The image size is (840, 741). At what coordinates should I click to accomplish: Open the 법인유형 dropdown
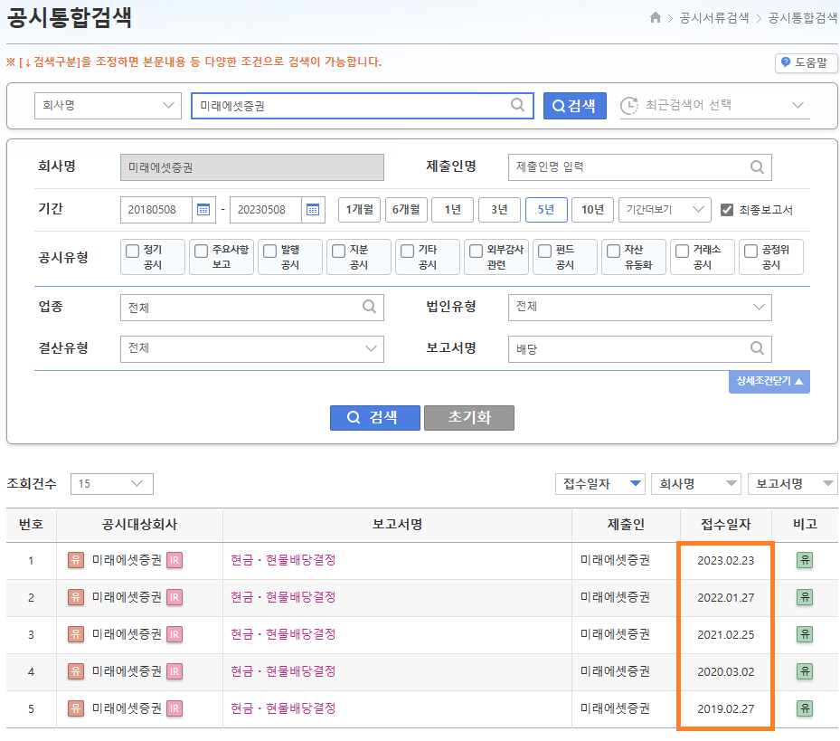(x=639, y=308)
